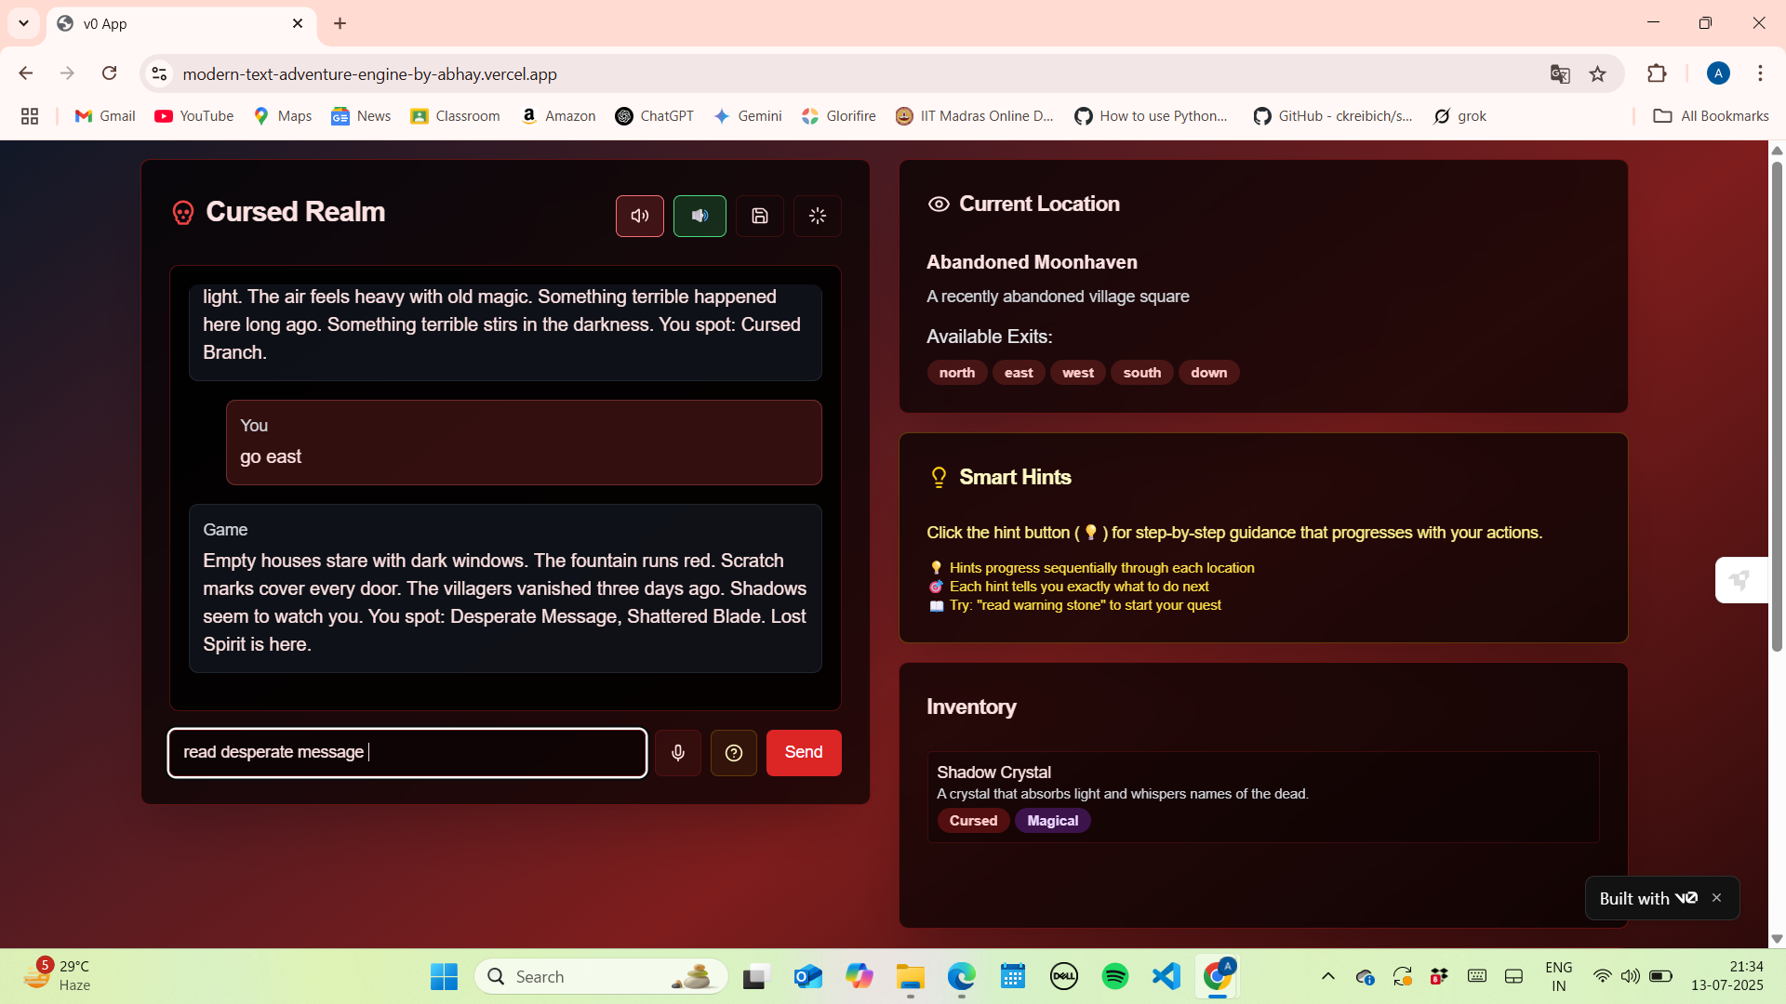This screenshot has height=1004, width=1786.
Task: Open Chrome's three-dot menu
Action: coord(1760,73)
